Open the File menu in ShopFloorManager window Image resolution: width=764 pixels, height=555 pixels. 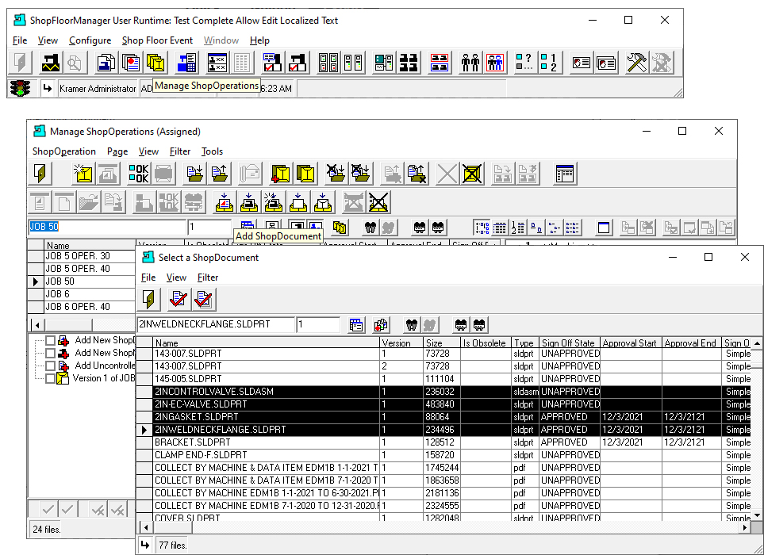[20, 40]
